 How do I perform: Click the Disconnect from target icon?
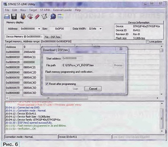(x=30, y=16)
